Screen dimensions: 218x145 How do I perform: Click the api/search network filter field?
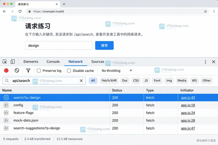(x=44, y=80)
